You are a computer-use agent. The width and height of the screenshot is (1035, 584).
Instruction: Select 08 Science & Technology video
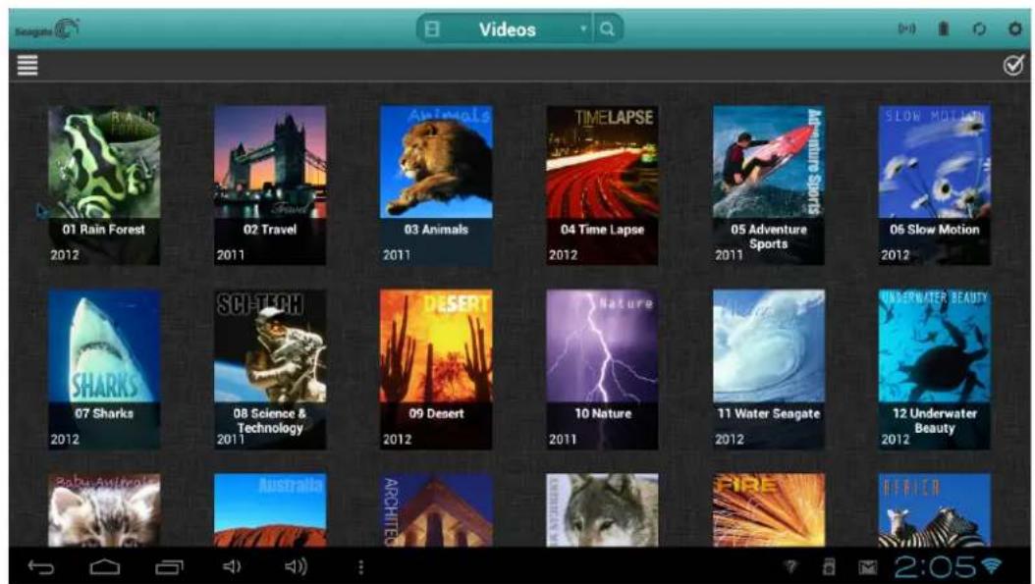[x=270, y=369]
